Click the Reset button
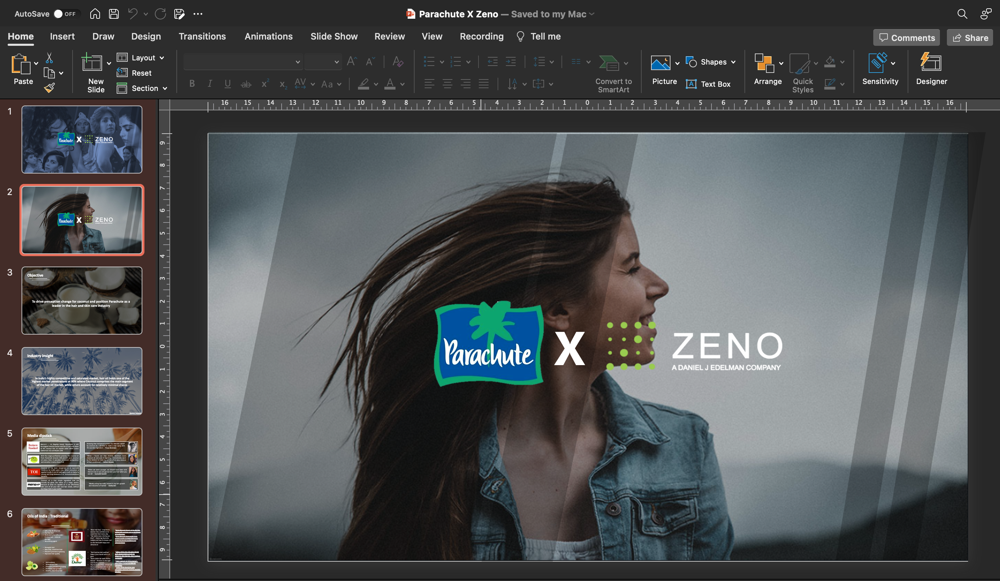Image resolution: width=1000 pixels, height=581 pixels. pos(134,73)
